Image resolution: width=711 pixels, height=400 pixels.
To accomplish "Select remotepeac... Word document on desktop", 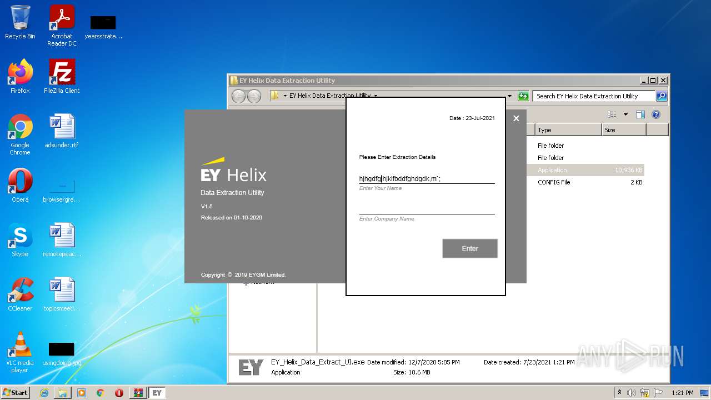I will tap(62, 240).
